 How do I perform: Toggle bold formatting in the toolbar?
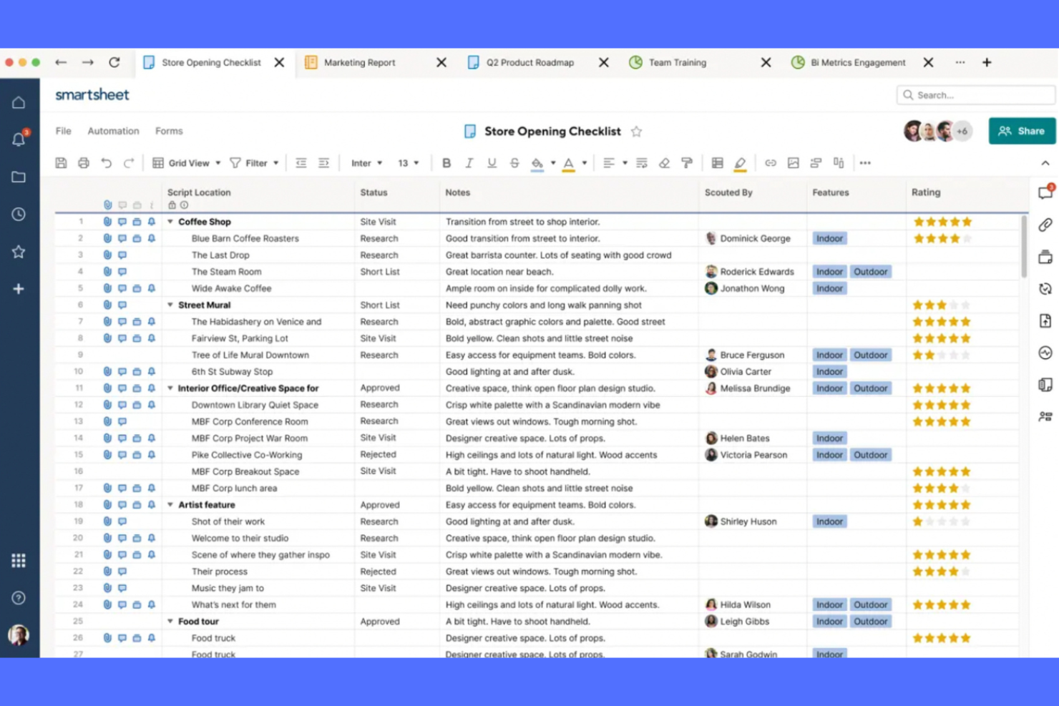click(x=446, y=162)
